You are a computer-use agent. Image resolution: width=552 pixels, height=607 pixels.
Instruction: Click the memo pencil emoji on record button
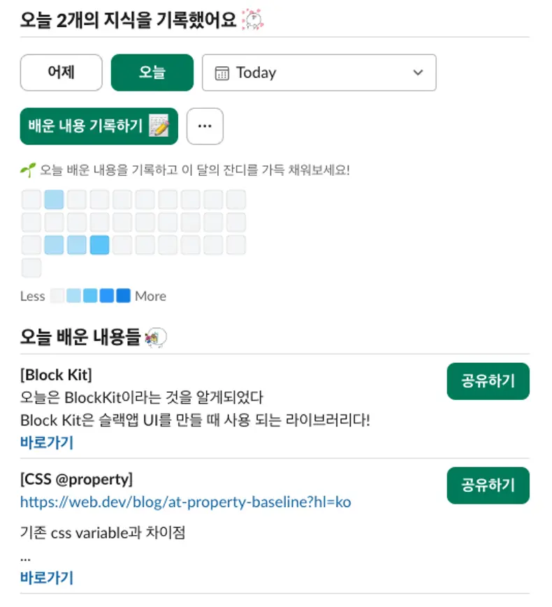click(159, 127)
